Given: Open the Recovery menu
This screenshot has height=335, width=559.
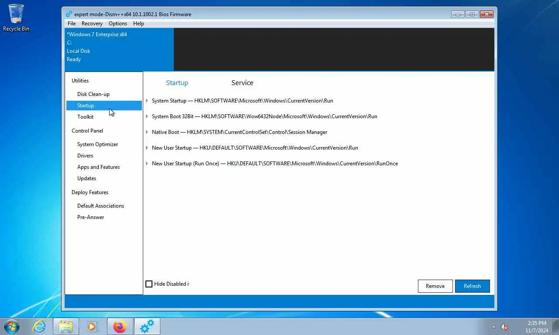Looking at the screenshot, I should [92, 24].
